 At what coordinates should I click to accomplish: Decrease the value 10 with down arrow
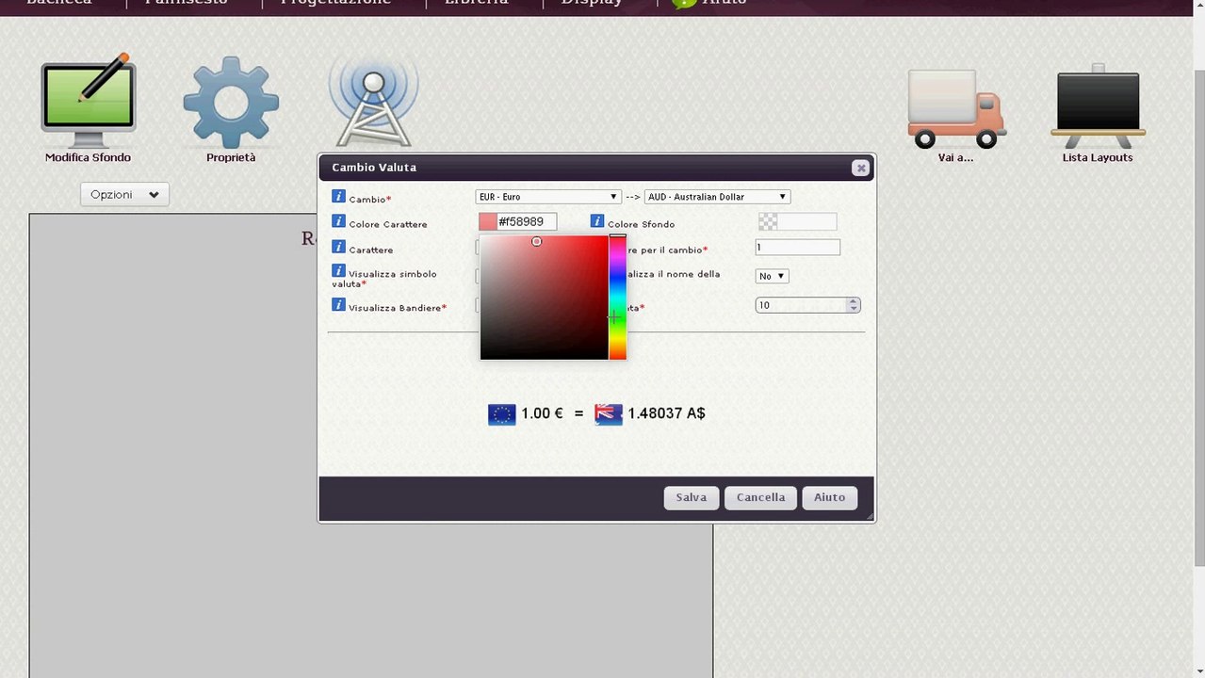click(854, 309)
